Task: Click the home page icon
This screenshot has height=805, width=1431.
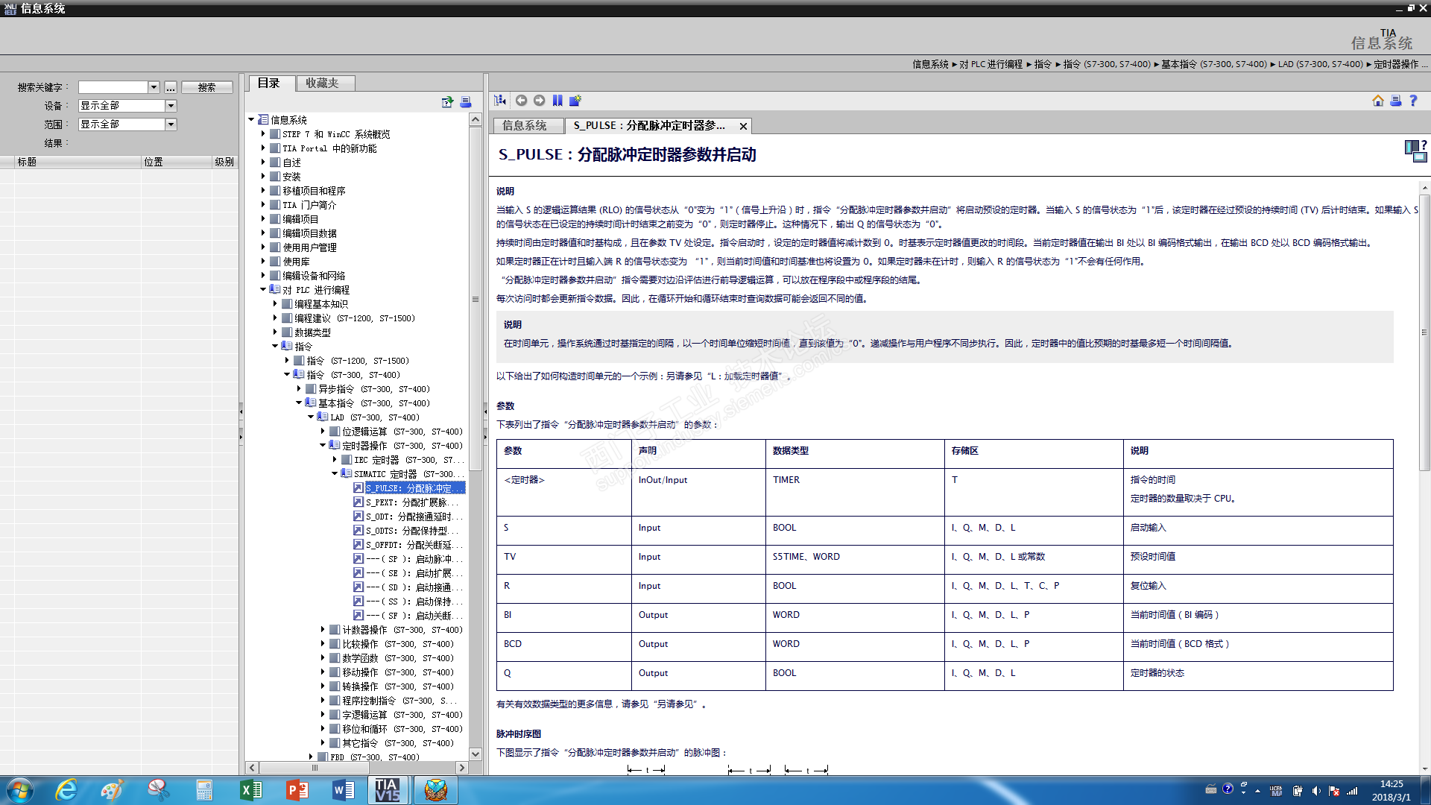Action: pos(1377,101)
